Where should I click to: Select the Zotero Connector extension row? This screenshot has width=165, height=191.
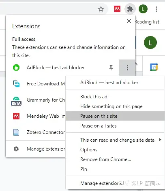tap(36, 132)
